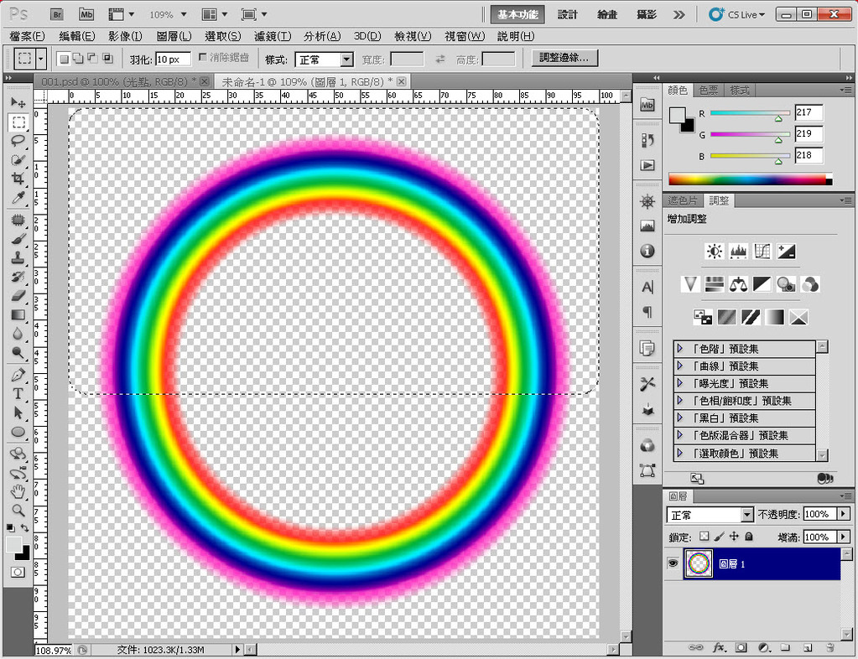Open the 樣式 dropdown in options bar
Viewport: 858px width, 659px height.
346,60
